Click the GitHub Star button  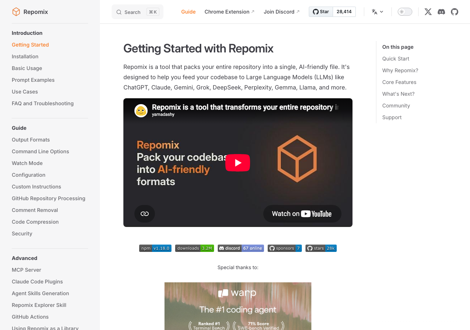[321, 12]
